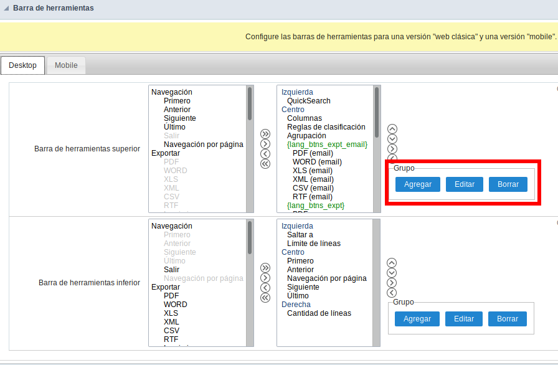
Task: Collapse the Barra de herramientas section header
Action: pos(6,8)
